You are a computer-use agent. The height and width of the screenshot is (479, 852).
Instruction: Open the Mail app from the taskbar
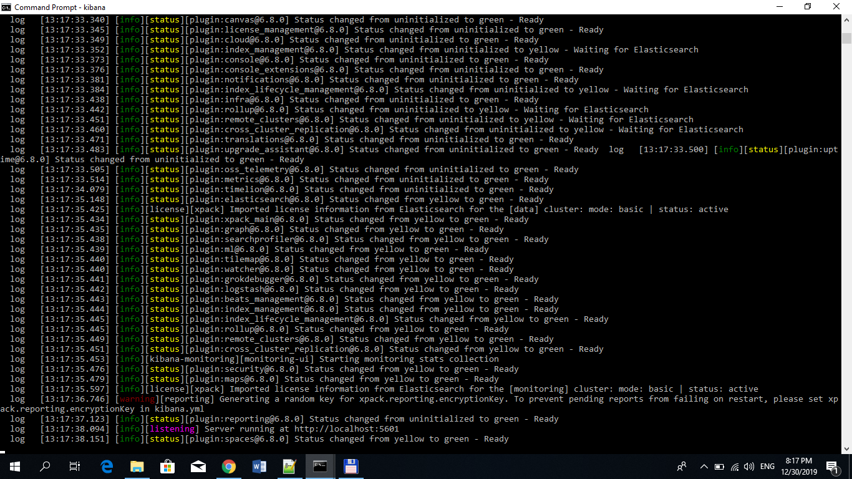tap(198, 466)
